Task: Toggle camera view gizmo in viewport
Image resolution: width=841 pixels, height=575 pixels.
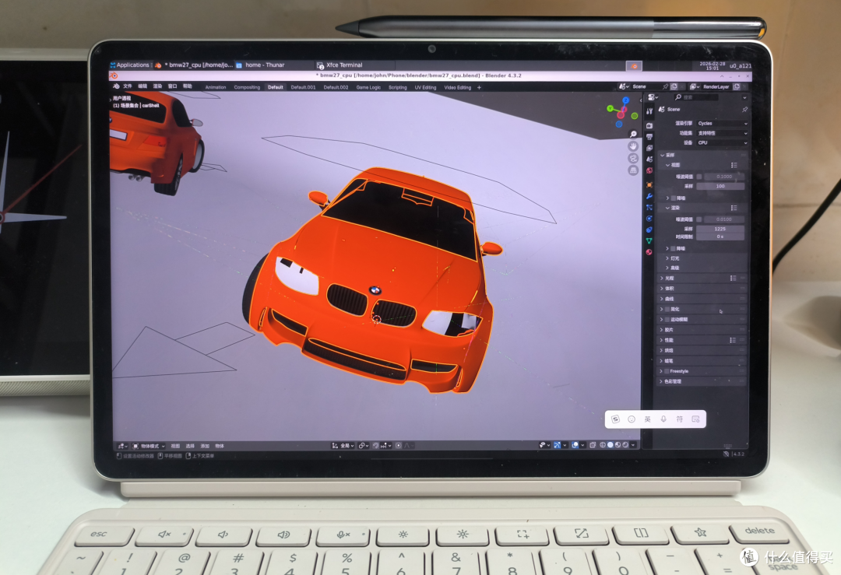Action: coord(633,159)
